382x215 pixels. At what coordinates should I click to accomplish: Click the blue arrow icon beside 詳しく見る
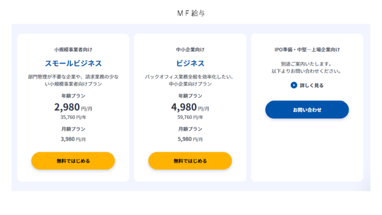(x=294, y=85)
